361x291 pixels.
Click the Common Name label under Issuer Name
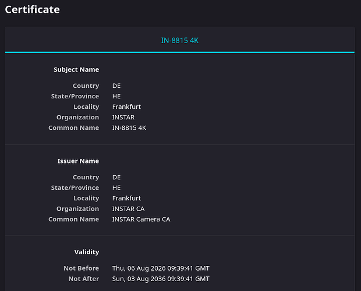click(74, 219)
